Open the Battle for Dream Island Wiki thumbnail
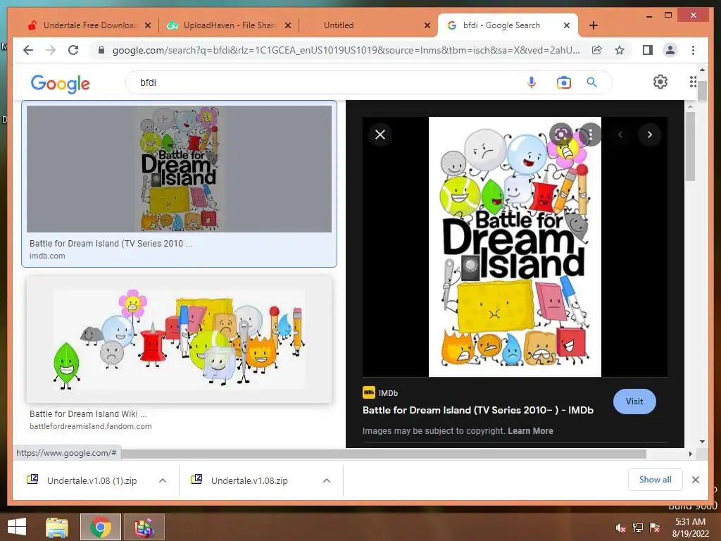This screenshot has width=721, height=541. tap(179, 340)
